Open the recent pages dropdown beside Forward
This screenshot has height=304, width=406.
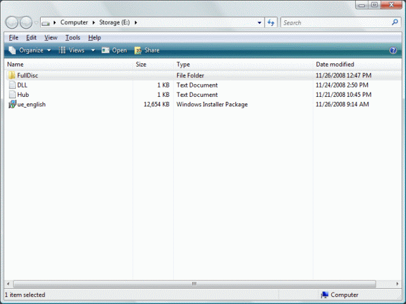click(36, 23)
